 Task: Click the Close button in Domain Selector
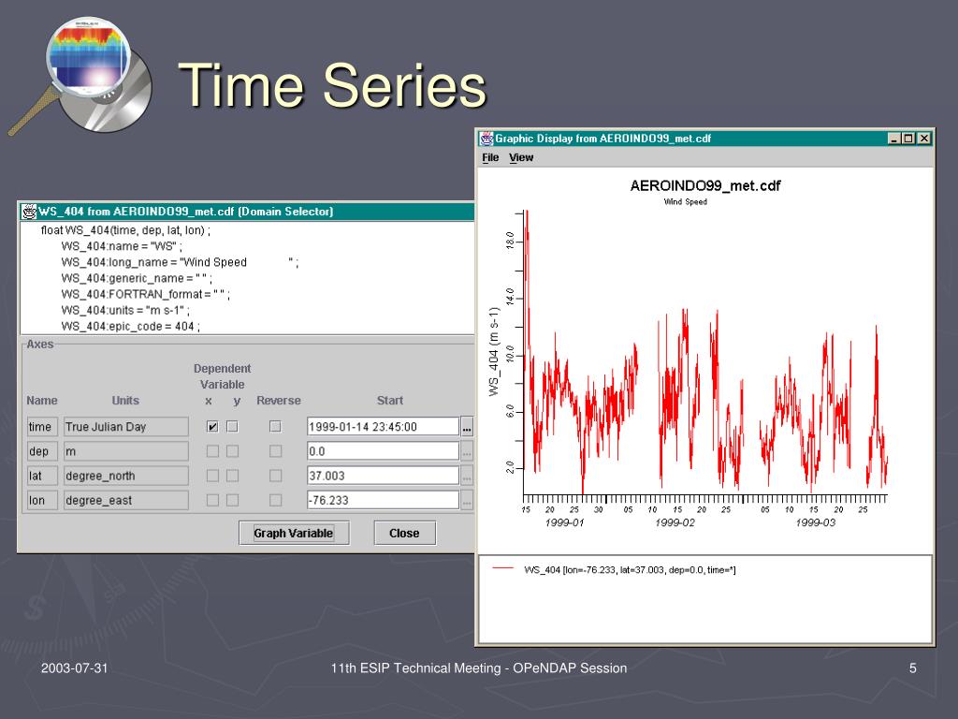click(404, 533)
